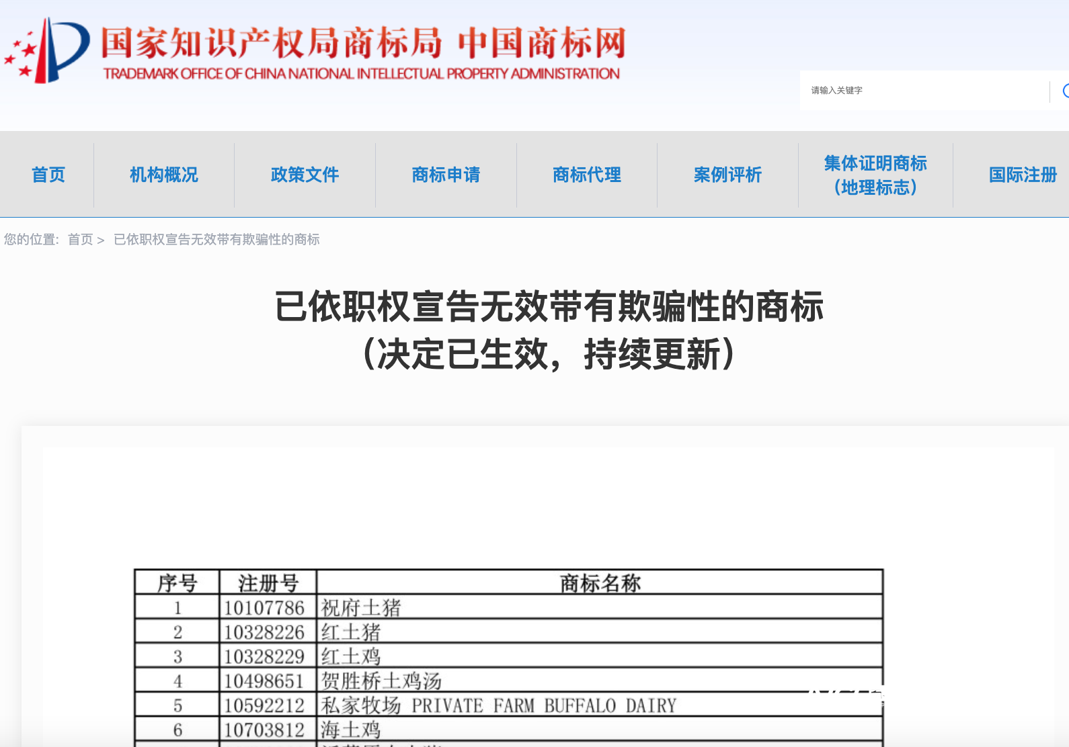
Task: Click the 首页 breadcrumb link
Action: point(81,239)
